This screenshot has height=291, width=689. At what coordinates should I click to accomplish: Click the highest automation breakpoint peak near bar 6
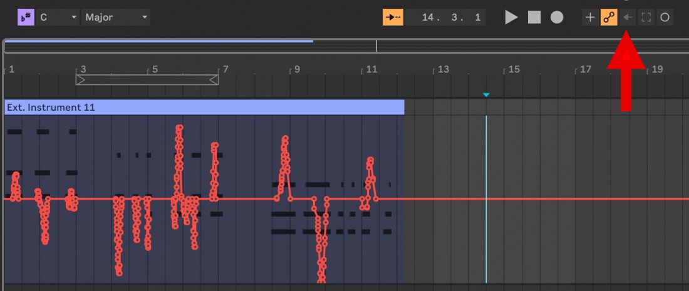(x=180, y=128)
